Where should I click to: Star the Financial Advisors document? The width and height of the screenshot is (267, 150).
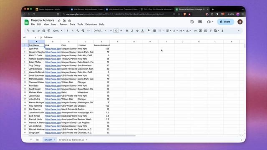tap(59, 20)
